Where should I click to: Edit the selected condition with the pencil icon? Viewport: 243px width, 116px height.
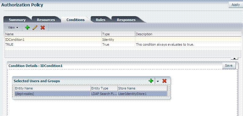35,28
